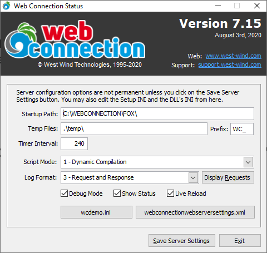The width and height of the screenshot is (267, 253).
Task: Click the Timer Interval value box
Action: click(74, 143)
